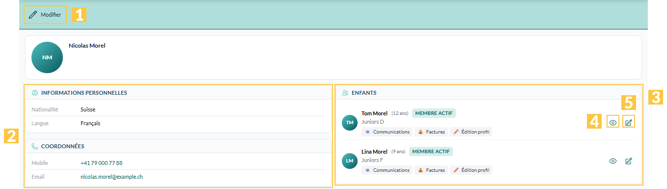Click the Enfants section header icon

point(345,92)
